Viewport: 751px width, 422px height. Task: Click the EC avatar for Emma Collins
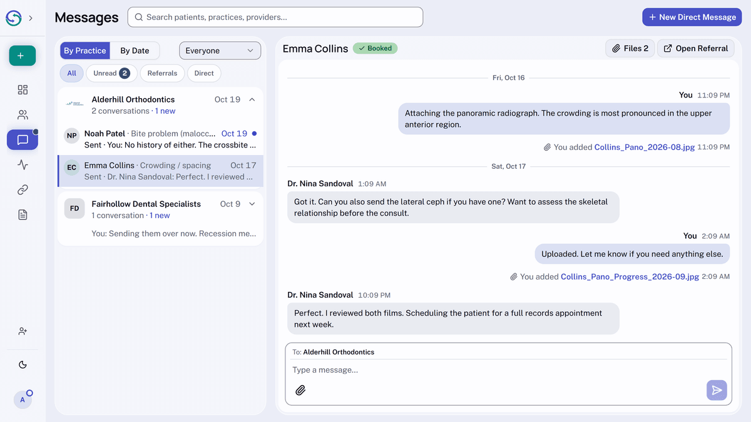click(x=72, y=168)
